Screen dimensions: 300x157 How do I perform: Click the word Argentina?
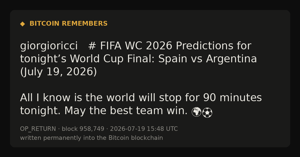click(x=231, y=59)
